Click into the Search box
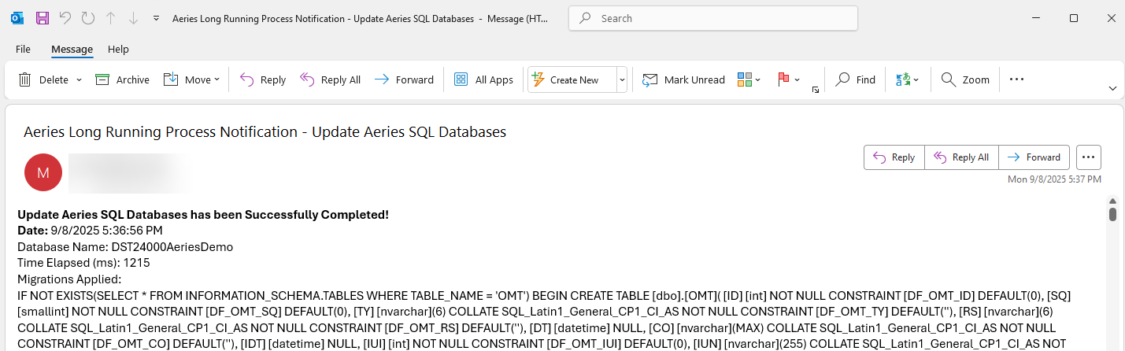The height and width of the screenshot is (351, 1125). click(713, 17)
